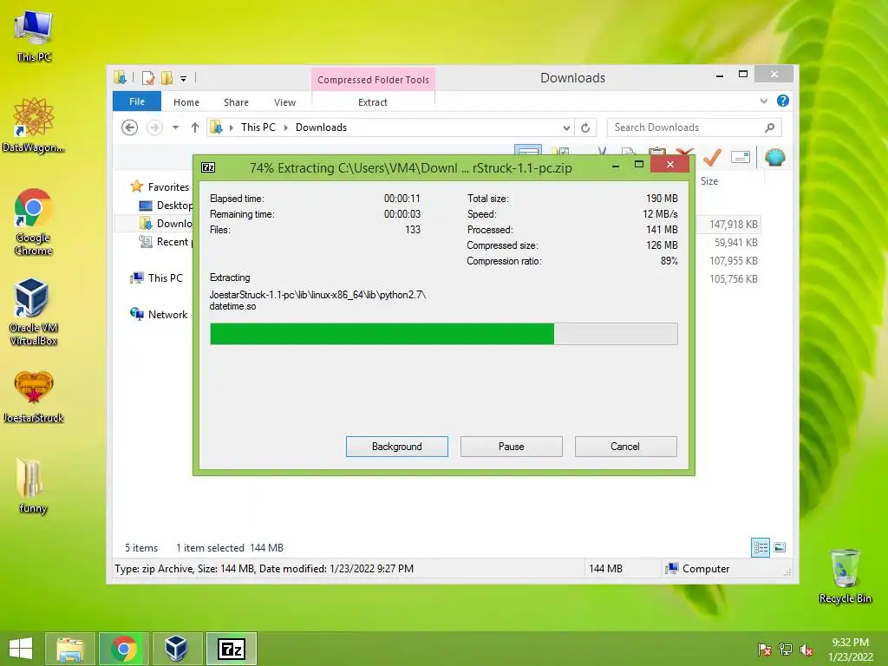Click the New Folder quick access icon
Image resolution: width=888 pixels, height=666 pixels.
tap(166, 77)
